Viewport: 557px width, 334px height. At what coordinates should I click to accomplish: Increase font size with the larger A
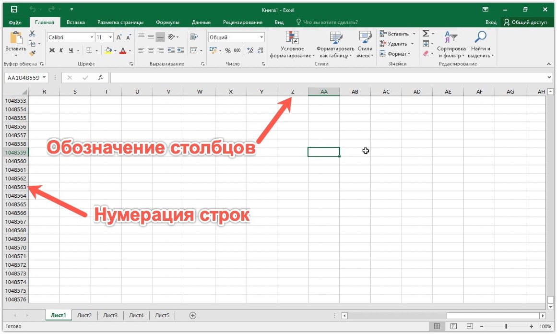pos(119,37)
